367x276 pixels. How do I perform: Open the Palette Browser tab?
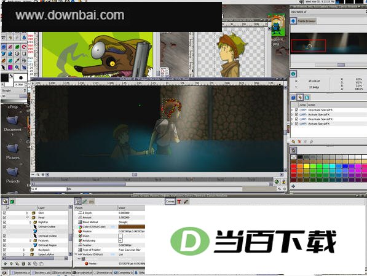coord(307,21)
